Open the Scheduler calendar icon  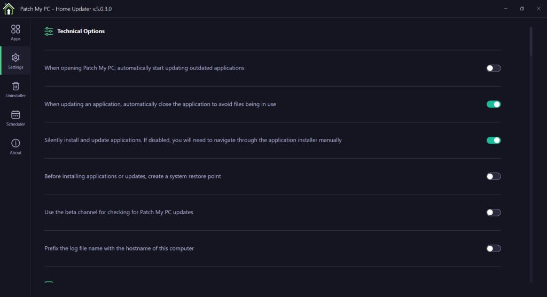tap(15, 114)
